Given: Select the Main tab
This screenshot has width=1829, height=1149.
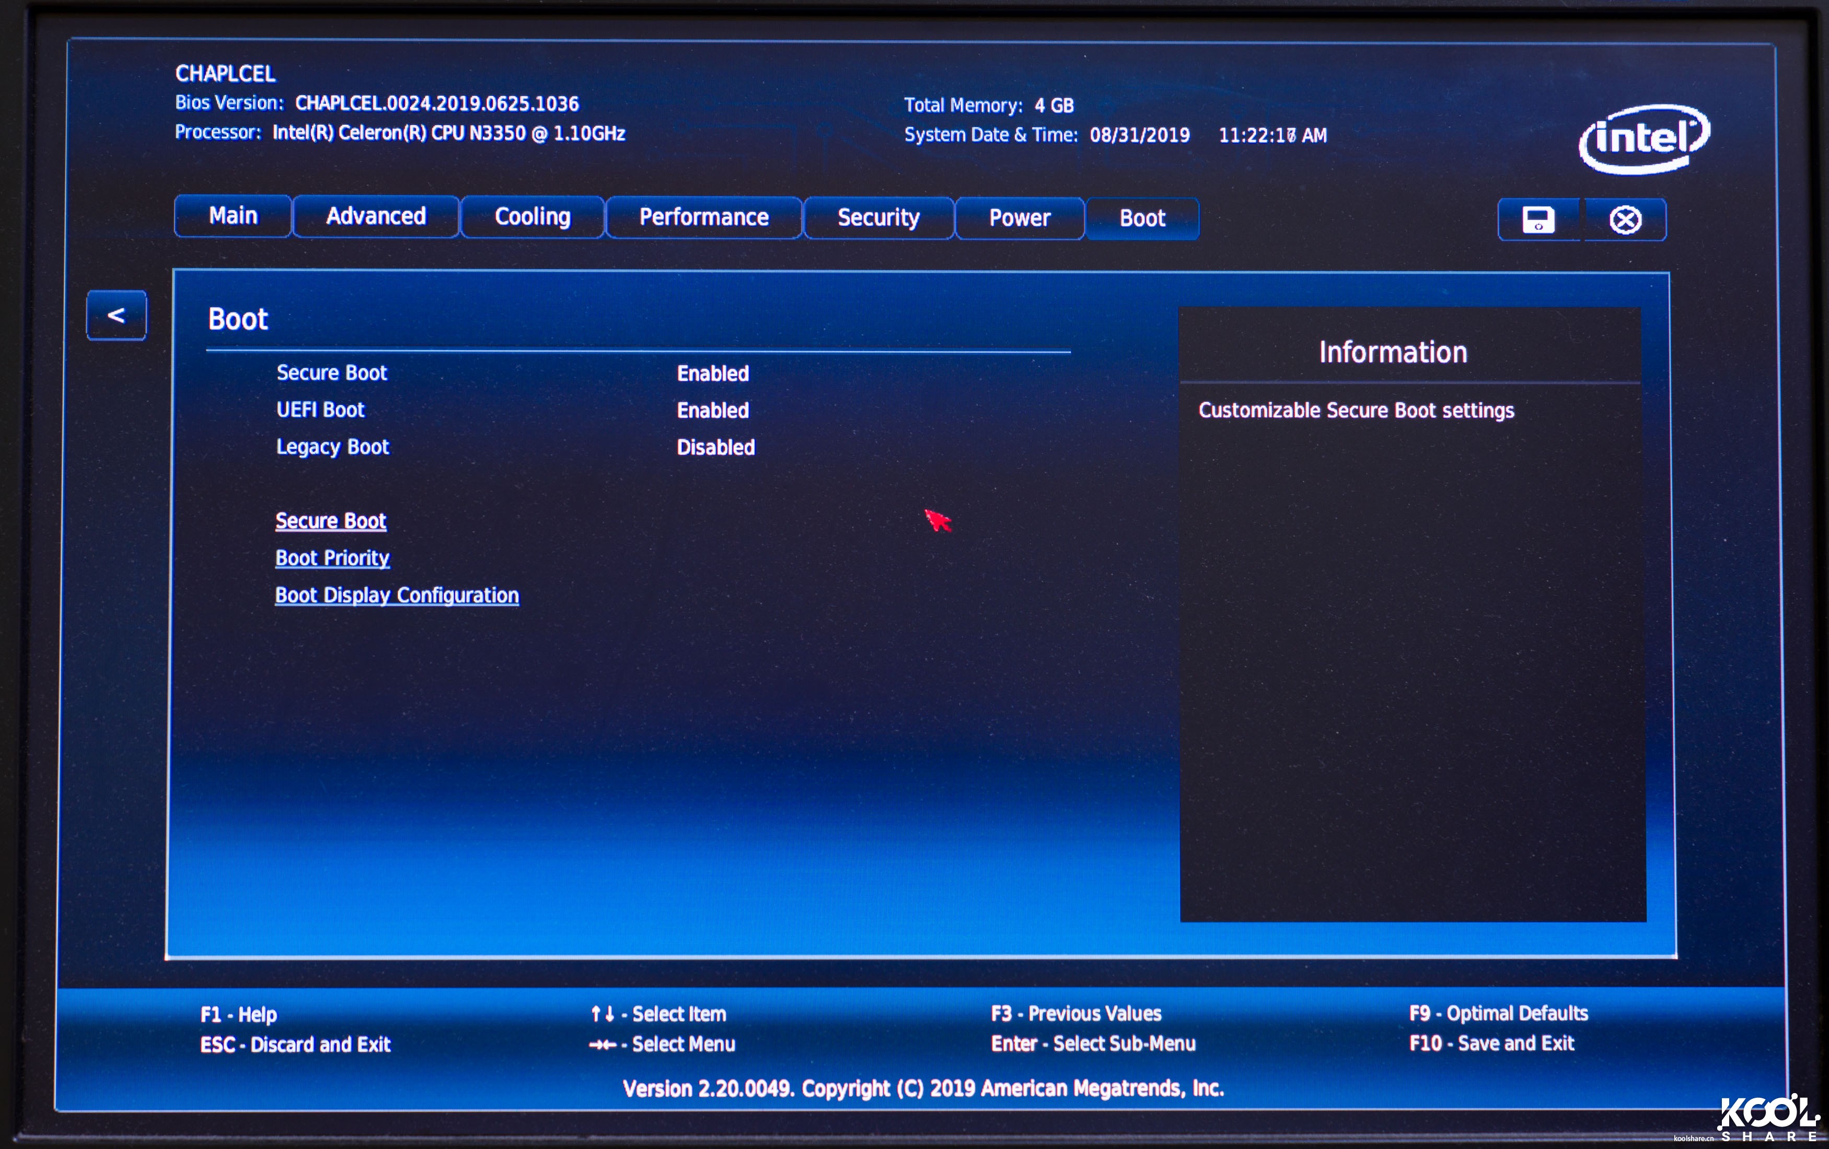Looking at the screenshot, I should [231, 216].
